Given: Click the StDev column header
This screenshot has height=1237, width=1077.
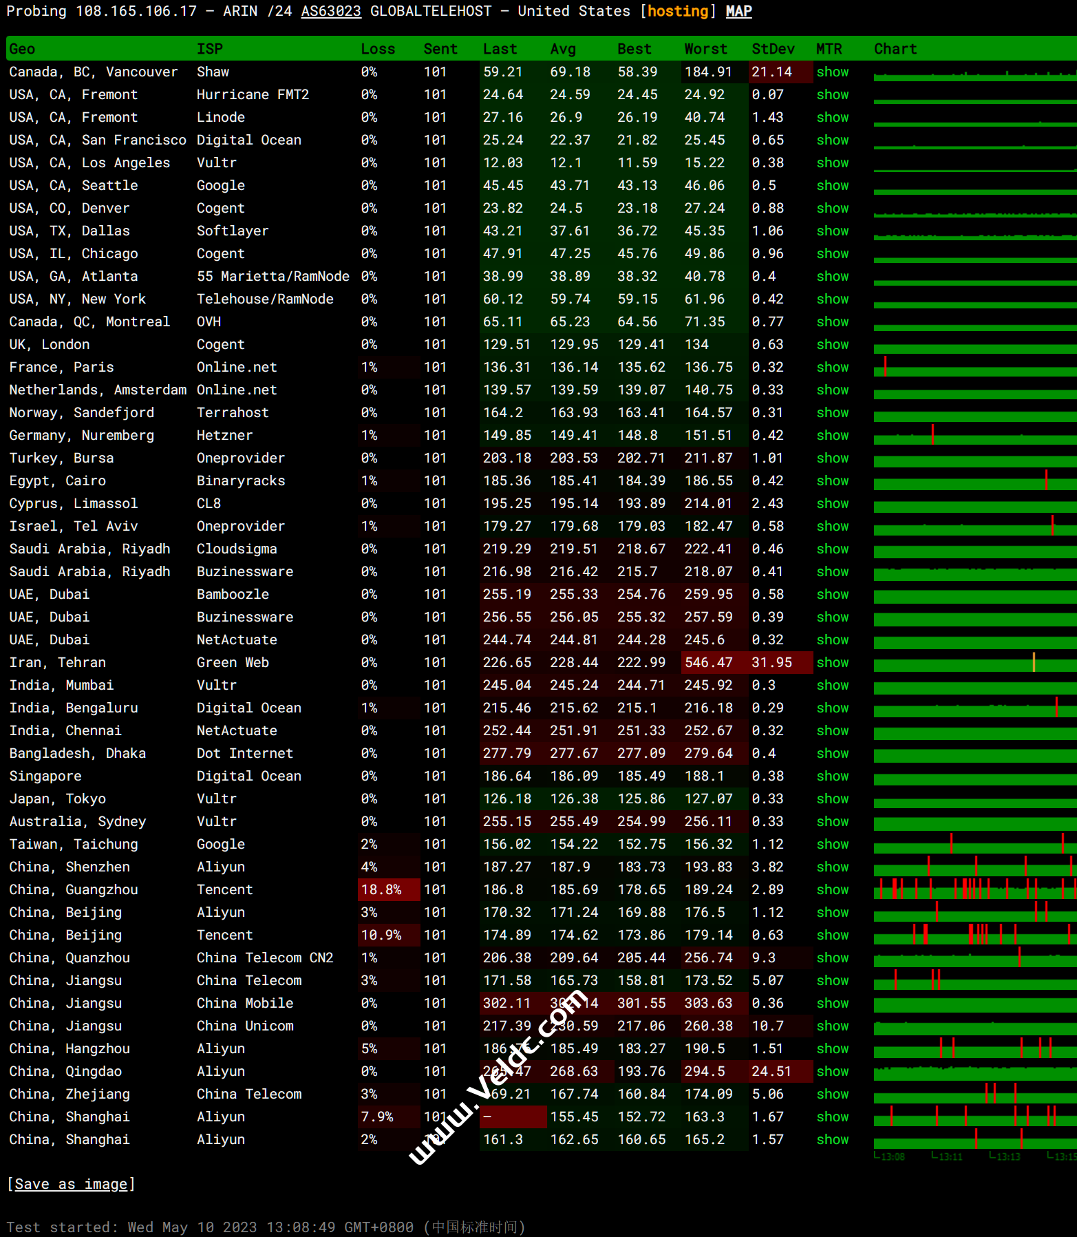Looking at the screenshot, I should click(x=773, y=49).
